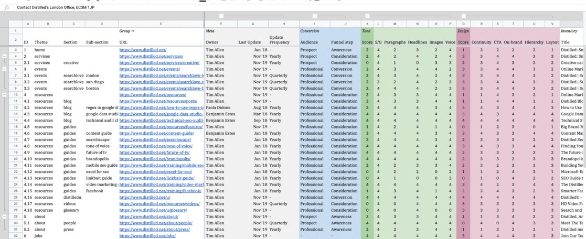Select column K header
The height and width of the screenshot is (239, 586).
[367, 24]
